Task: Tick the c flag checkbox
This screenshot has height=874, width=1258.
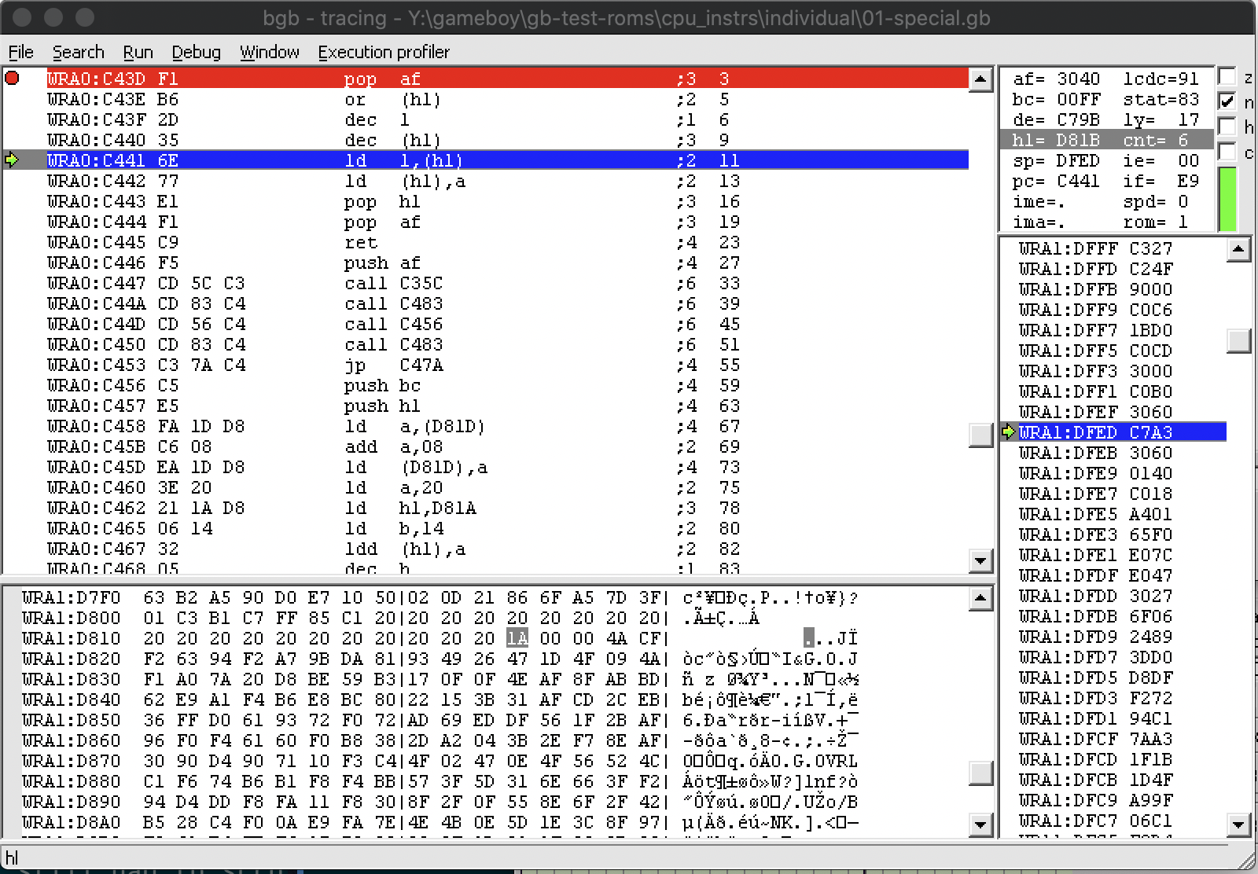Action: (1227, 152)
